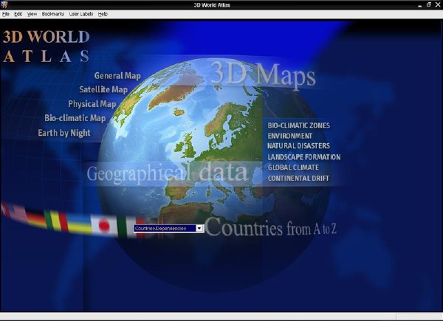Image resolution: width=443 pixels, height=321 pixels.
Task: Go to Landscape Formation topic
Action: [304, 157]
